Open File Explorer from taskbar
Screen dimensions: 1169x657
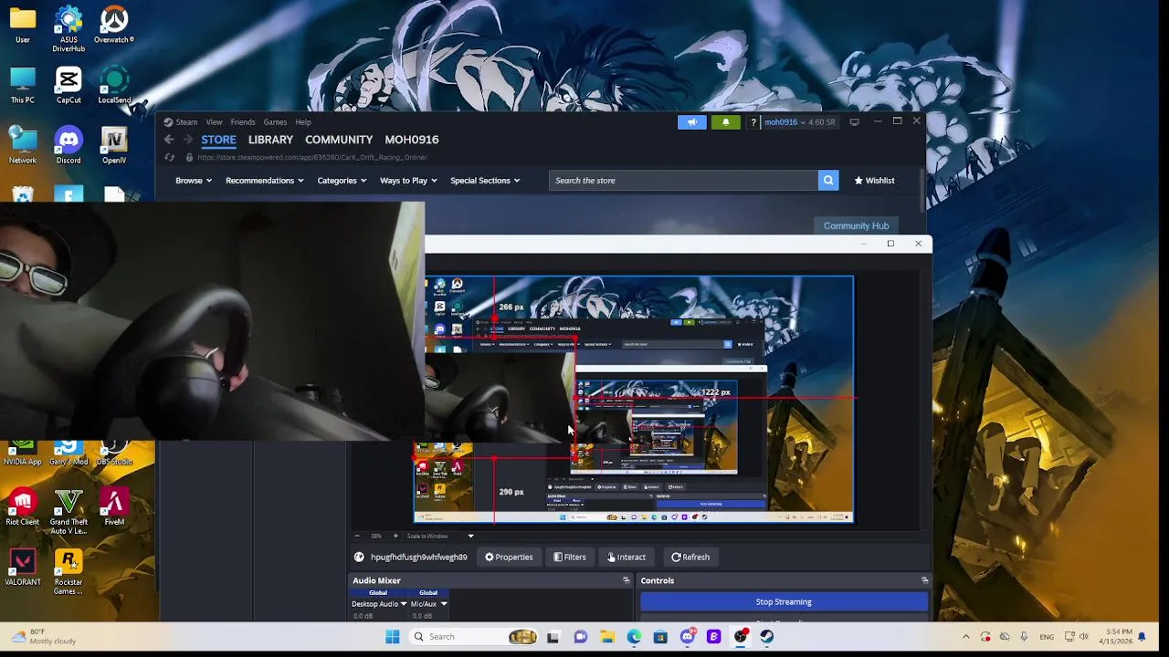click(607, 637)
